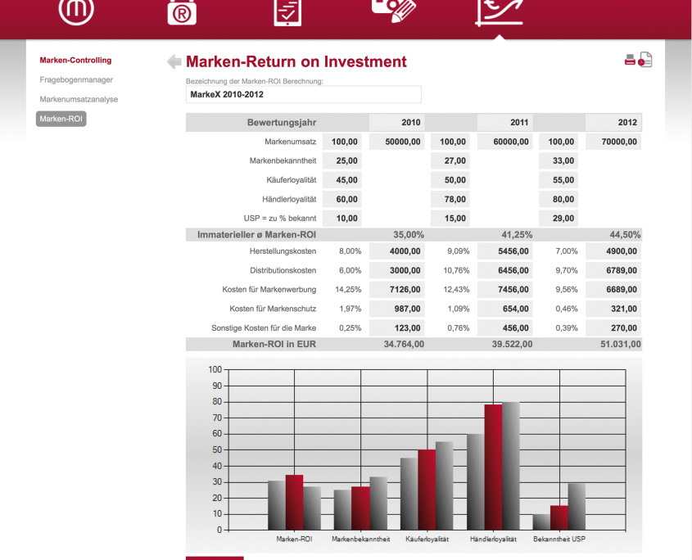
Task: Open the pencil design icon
Action: click(394, 10)
